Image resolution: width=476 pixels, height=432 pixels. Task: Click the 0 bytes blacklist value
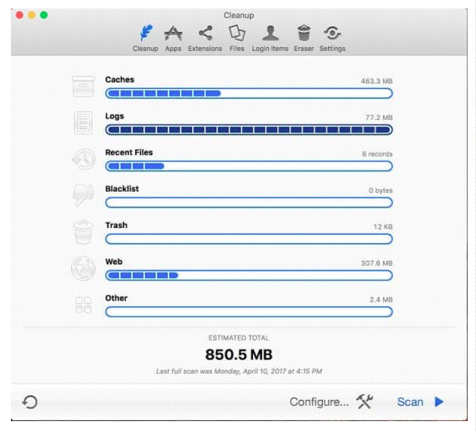click(x=380, y=190)
